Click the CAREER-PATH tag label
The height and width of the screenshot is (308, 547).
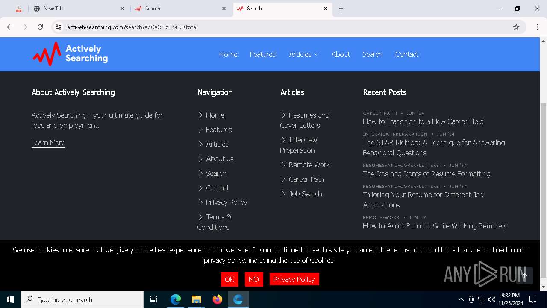coord(380,113)
